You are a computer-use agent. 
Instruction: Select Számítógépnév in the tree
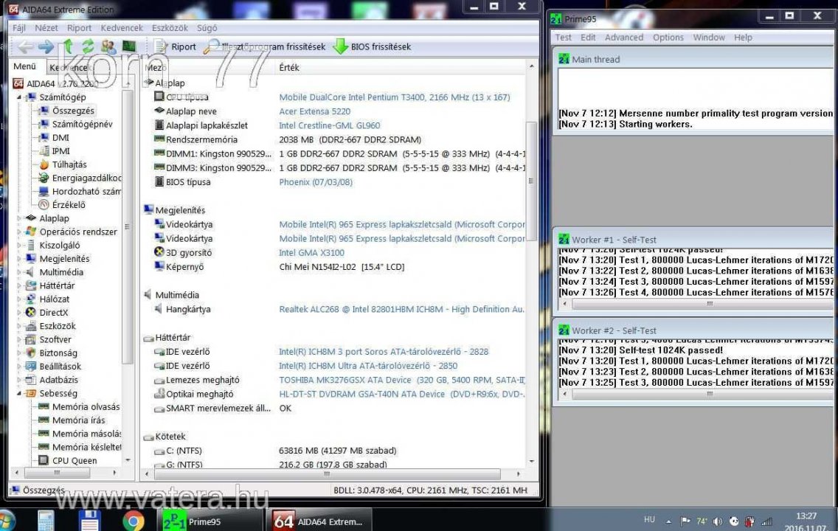click(83, 124)
